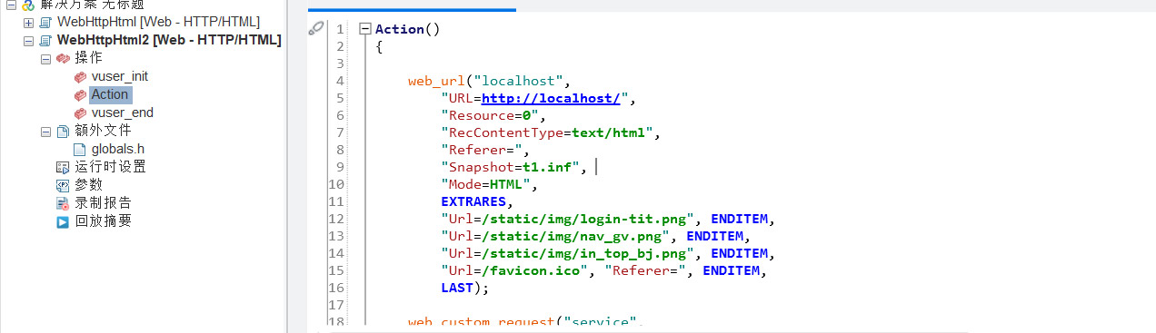Image resolution: width=1156 pixels, height=333 pixels.
Task: Click the Action script icon
Action: [x=80, y=94]
